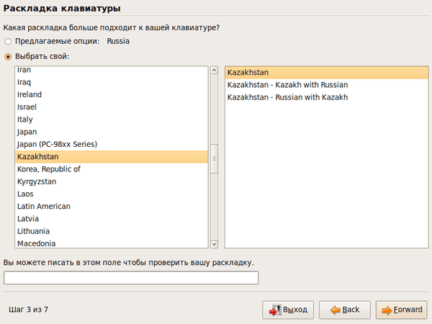Choose Korea, Republic of layout
This screenshot has height=324, width=432.
[x=112, y=169]
